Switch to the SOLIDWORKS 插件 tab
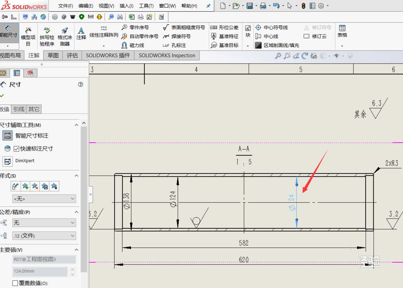This screenshot has width=403, height=288. coord(108,55)
